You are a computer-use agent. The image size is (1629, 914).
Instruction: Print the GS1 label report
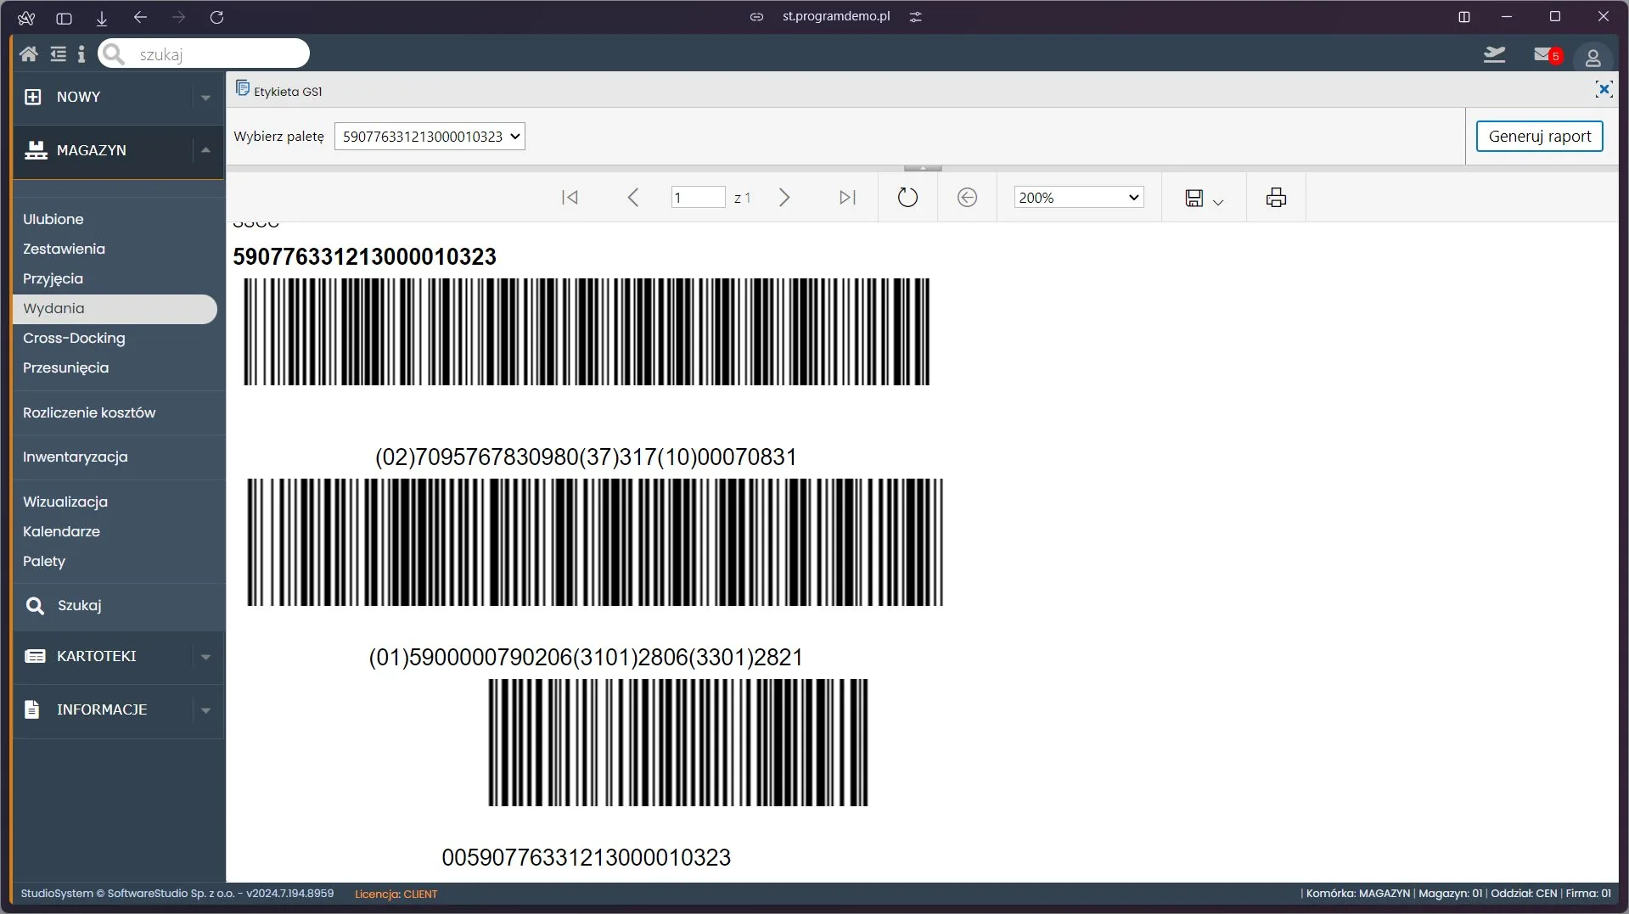click(x=1276, y=198)
